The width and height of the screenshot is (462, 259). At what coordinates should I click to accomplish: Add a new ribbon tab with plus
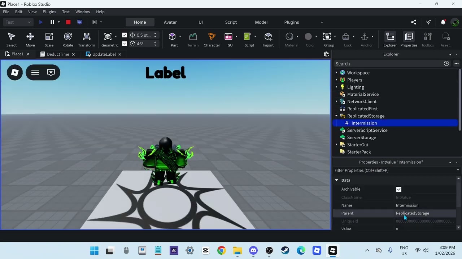pos(322,22)
